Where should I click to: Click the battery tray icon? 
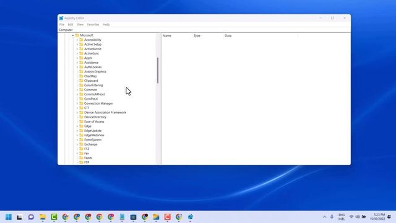364,217
